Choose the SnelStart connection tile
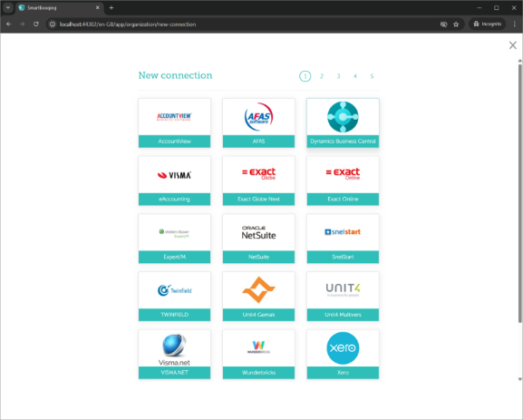 pos(343,239)
